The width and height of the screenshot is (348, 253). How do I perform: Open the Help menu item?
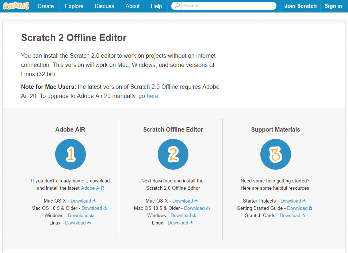(156, 6)
